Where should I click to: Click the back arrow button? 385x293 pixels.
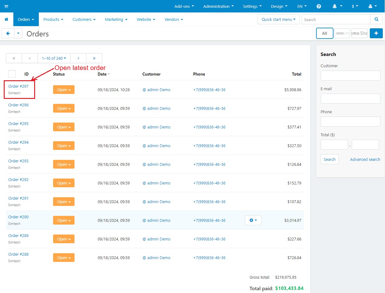click(x=8, y=33)
